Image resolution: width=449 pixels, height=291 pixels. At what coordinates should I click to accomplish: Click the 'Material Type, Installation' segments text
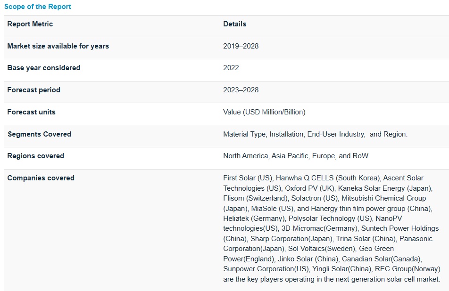pyautogui.click(x=263, y=134)
